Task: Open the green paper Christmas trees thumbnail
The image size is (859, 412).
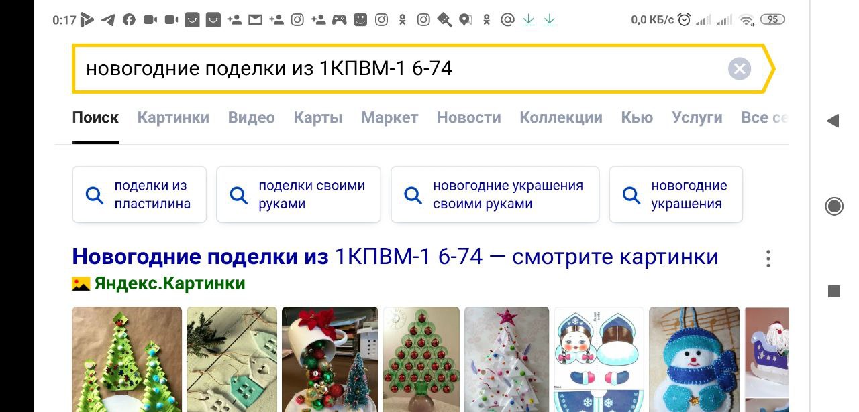Action: pyautogui.click(x=127, y=359)
